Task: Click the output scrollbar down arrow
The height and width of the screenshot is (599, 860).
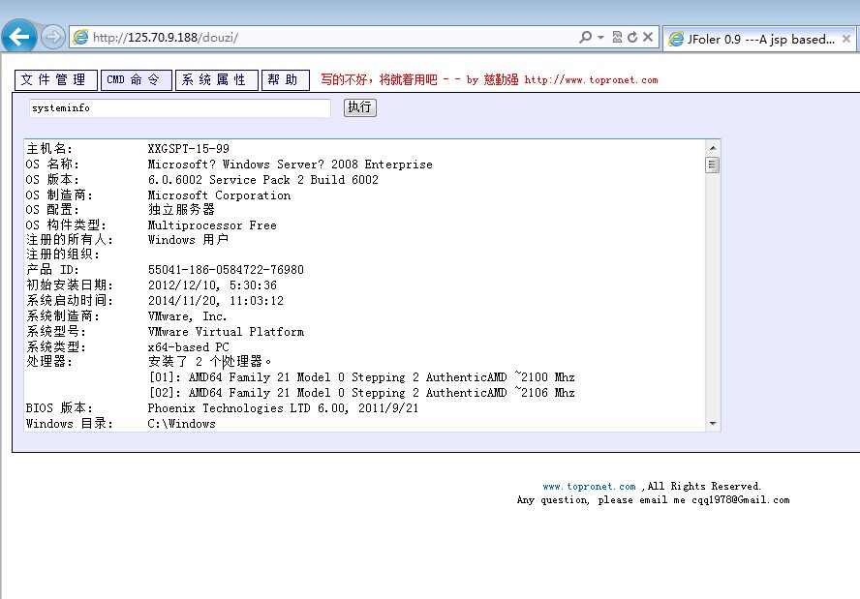Action: [713, 424]
